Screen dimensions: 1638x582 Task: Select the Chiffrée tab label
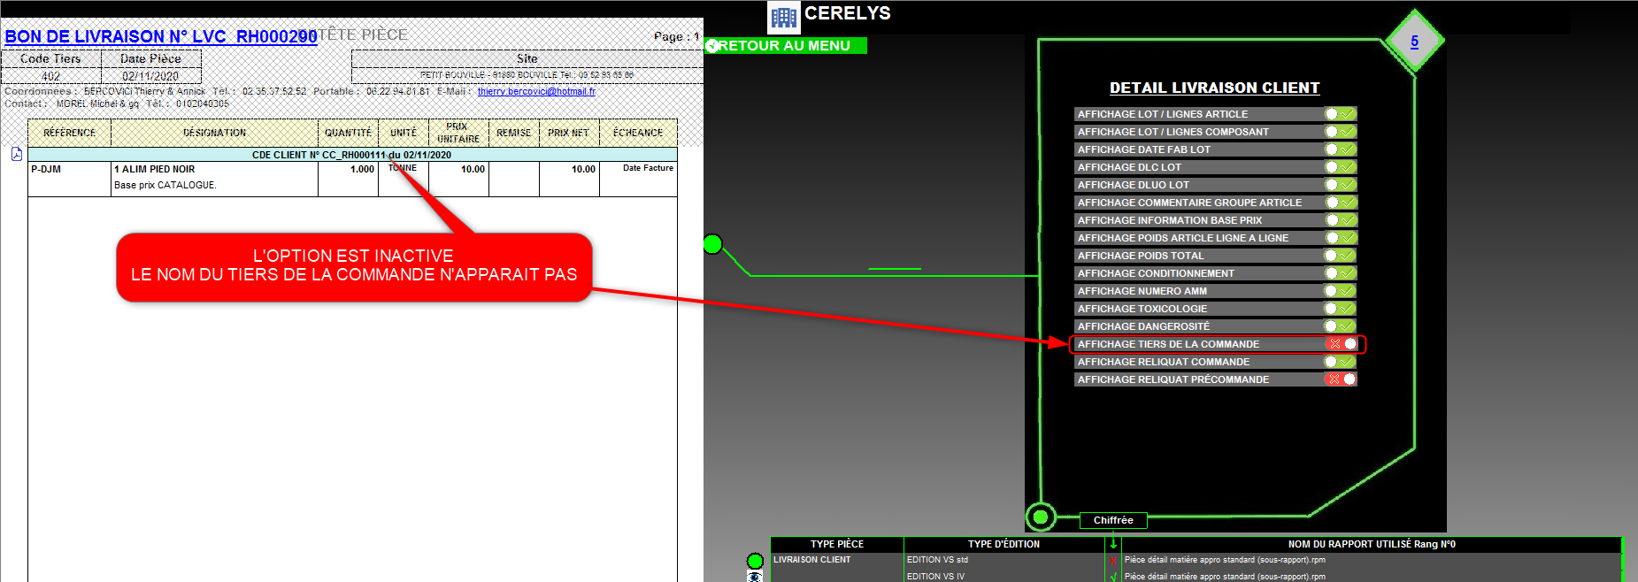[x=1113, y=520]
